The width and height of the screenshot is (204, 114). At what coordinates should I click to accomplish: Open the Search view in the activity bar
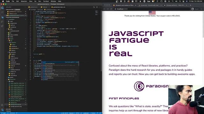tap(2, 12)
